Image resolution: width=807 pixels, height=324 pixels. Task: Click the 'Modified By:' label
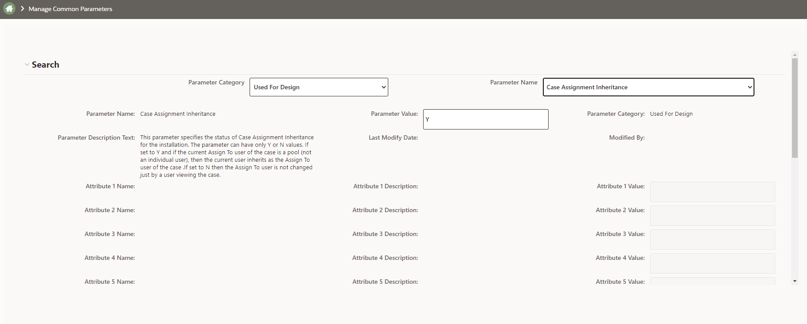(627, 138)
